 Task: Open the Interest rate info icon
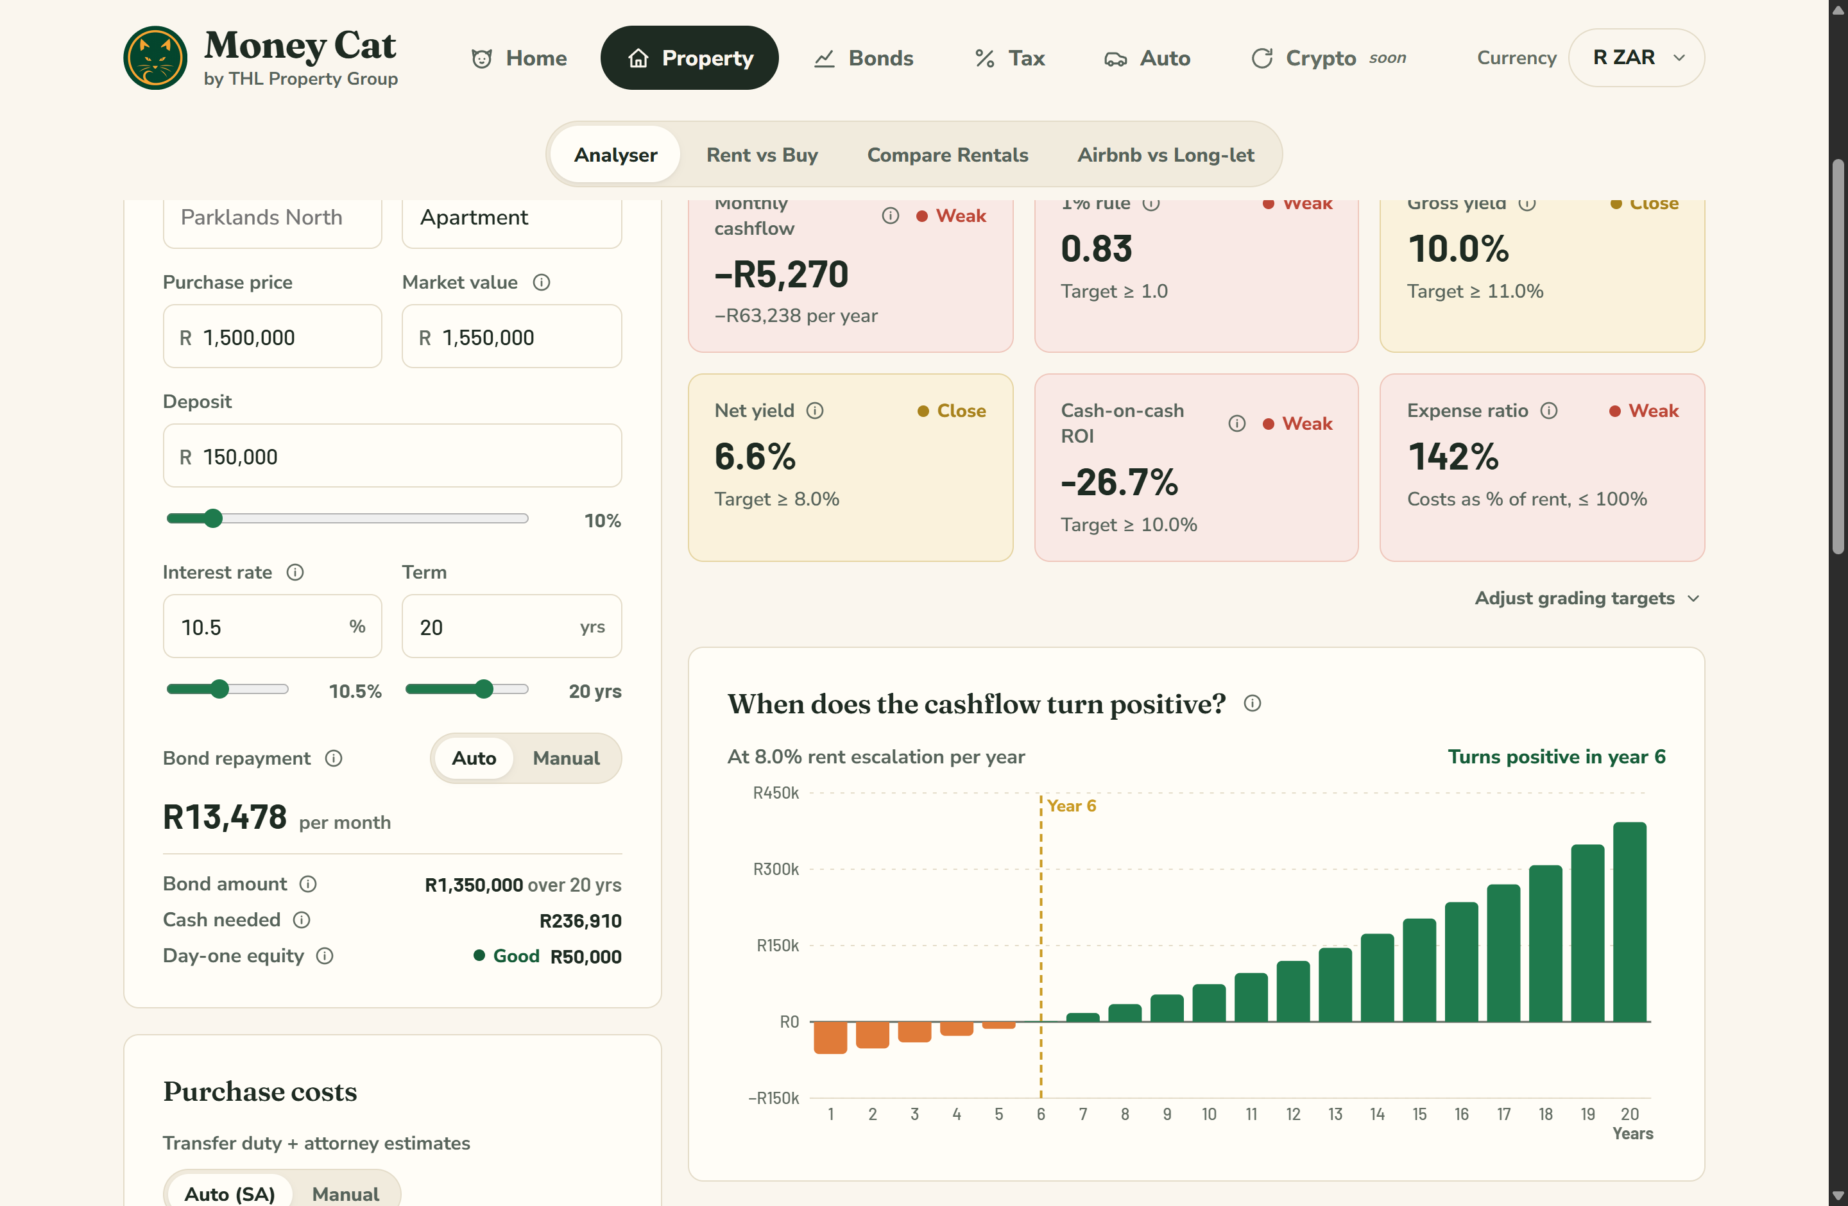(295, 572)
